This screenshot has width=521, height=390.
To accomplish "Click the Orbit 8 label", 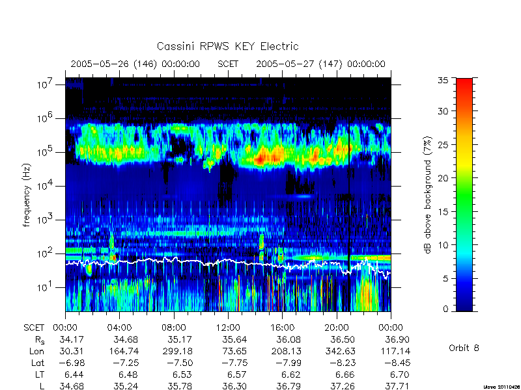I will point(464,348).
